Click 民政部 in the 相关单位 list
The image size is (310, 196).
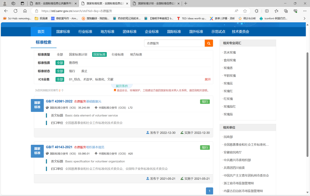coord(228,137)
